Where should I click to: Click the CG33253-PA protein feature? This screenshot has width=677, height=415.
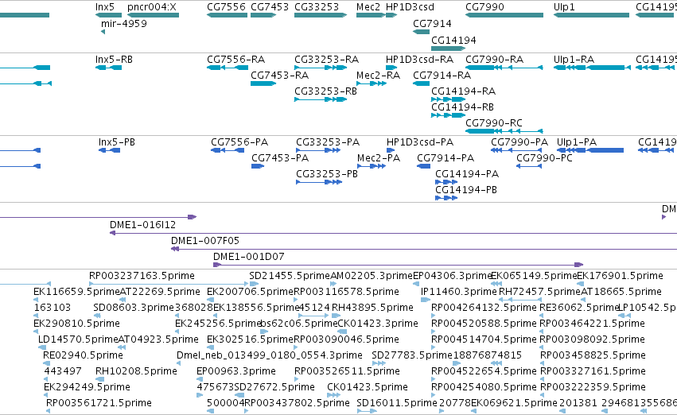[x=318, y=150]
